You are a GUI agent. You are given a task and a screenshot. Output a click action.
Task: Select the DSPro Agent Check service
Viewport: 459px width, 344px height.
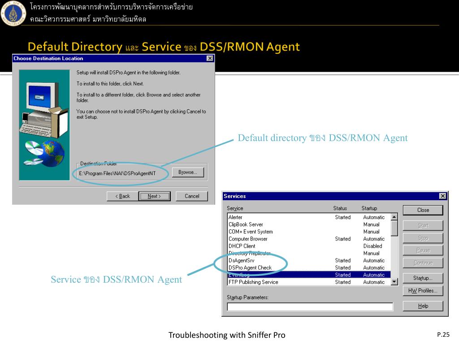point(309,268)
